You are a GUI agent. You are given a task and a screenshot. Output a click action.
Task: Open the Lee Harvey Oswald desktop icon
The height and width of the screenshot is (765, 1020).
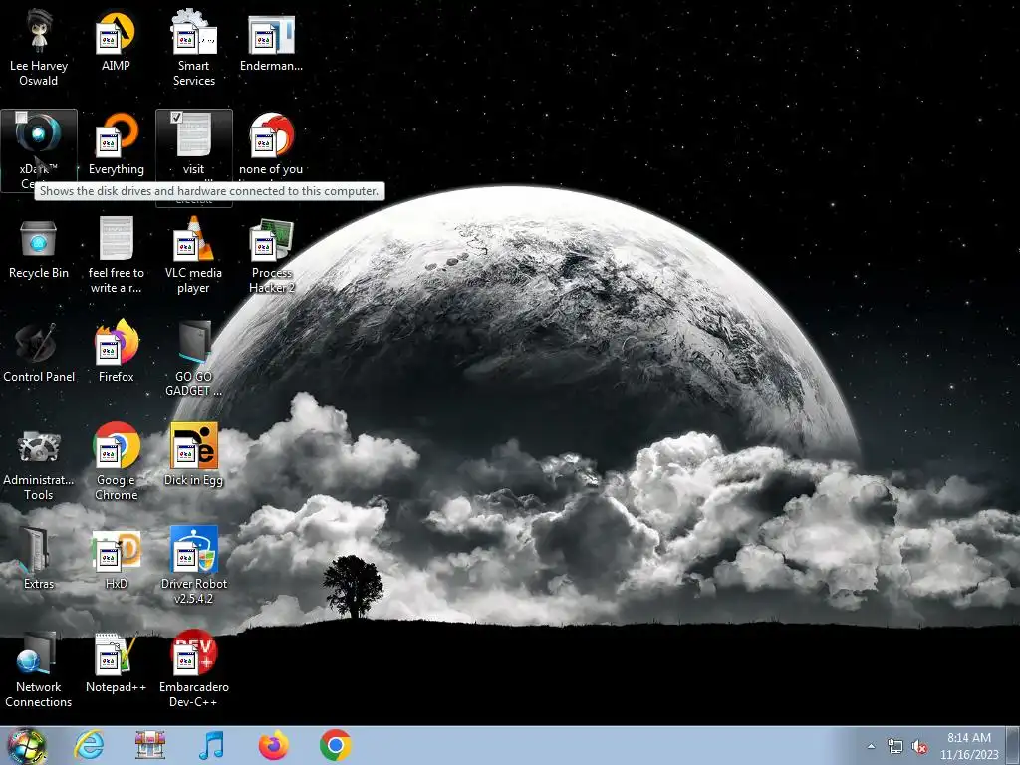pyautogui.click(x=39, y=48)
